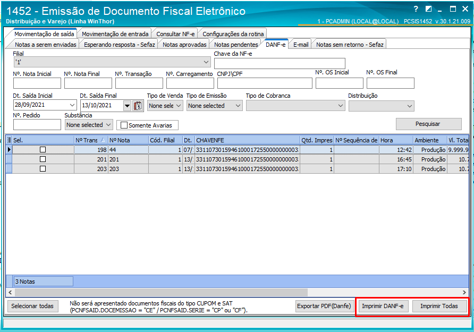Open the Notas pendentes tab
The height and width of the screenshot is (332, 474).
(x=236, y=45)
